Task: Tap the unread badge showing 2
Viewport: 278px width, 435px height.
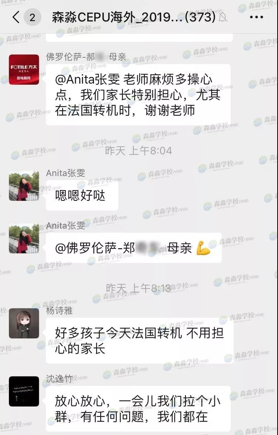Action: click(x=33, y=17)
